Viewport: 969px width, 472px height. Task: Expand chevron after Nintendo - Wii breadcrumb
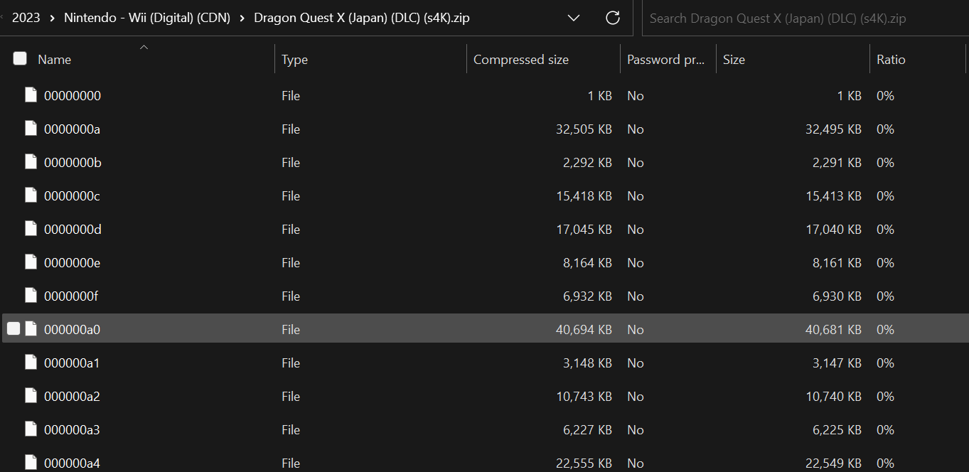(x=242, y=18)
